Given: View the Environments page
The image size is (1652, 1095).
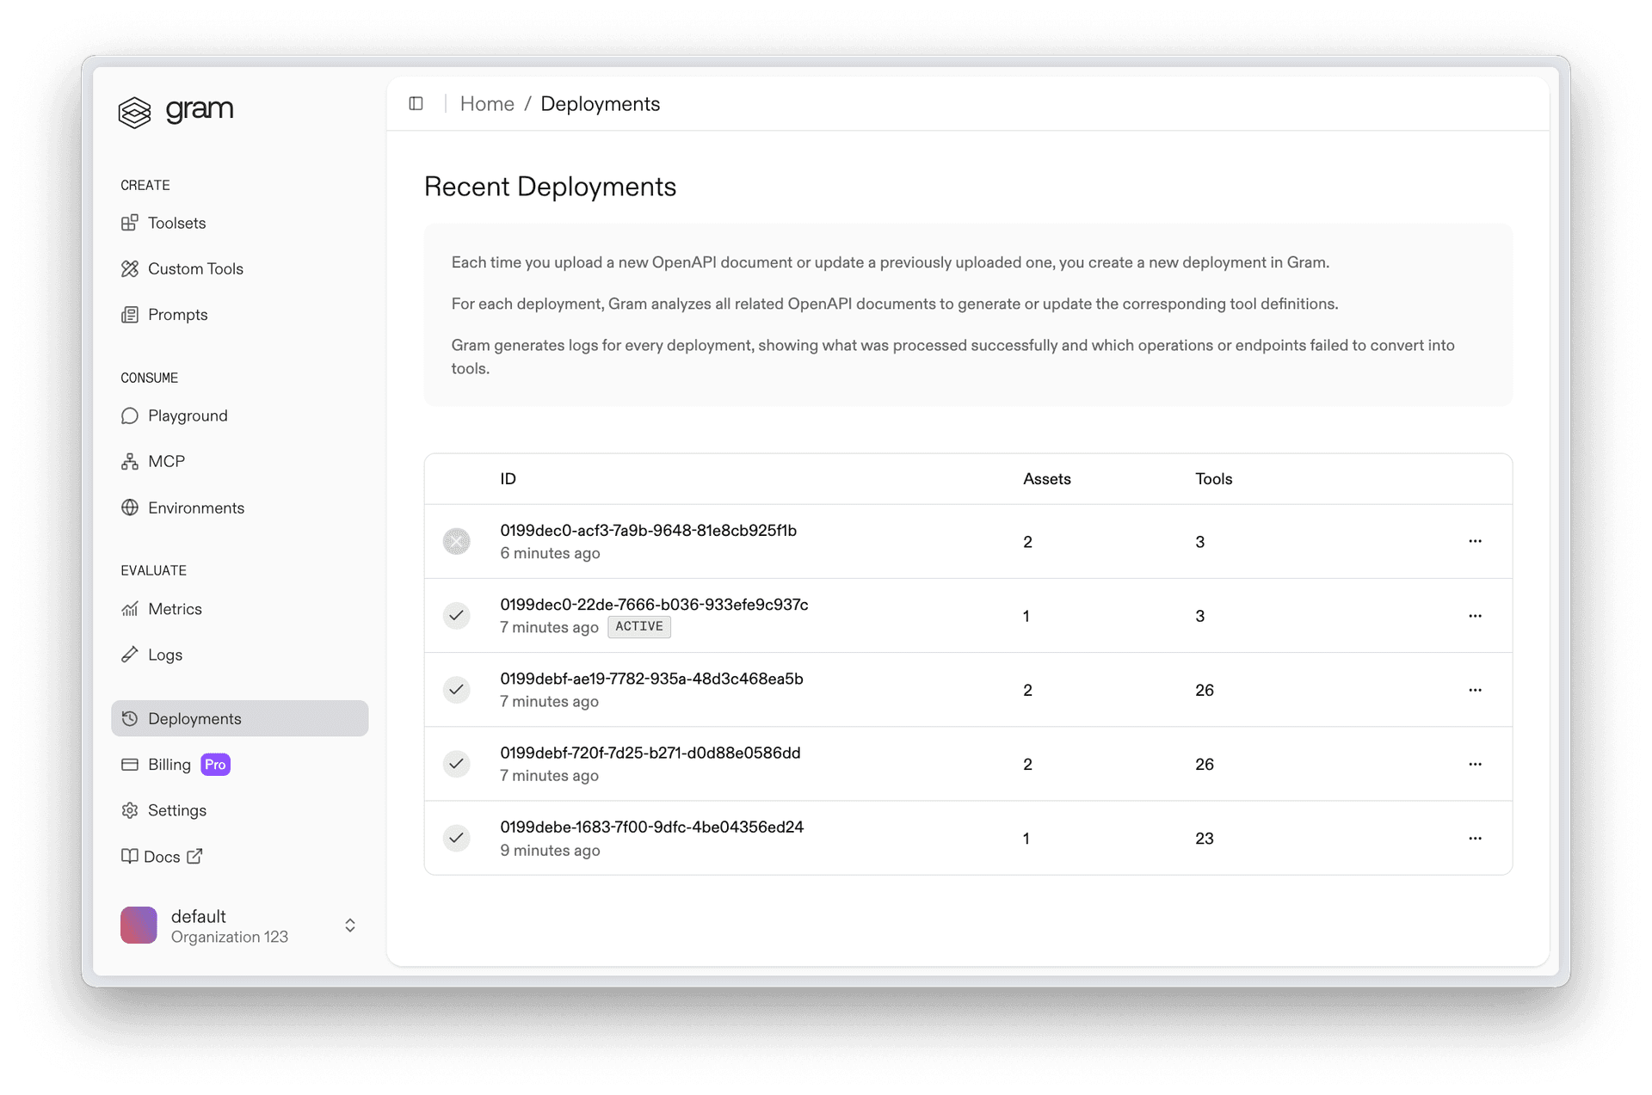Looking at the screenshot, I should (195, 508).
